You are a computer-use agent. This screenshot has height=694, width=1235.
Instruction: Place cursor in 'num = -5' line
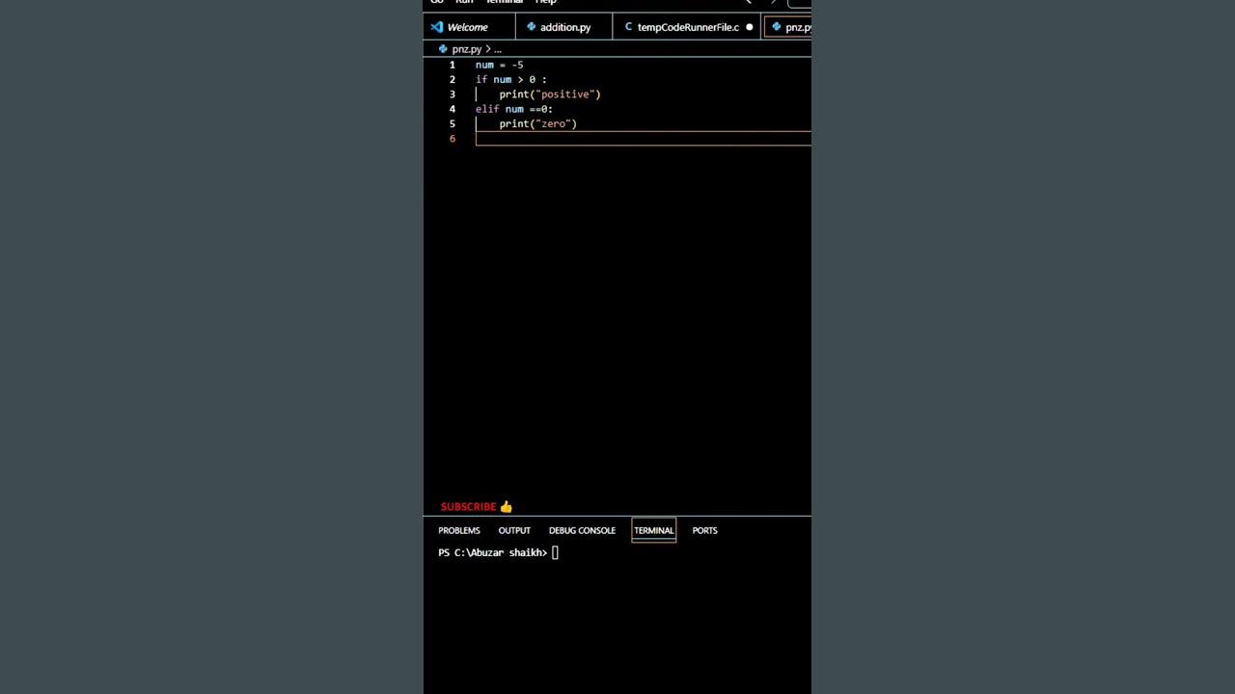[x=500, y=65]
